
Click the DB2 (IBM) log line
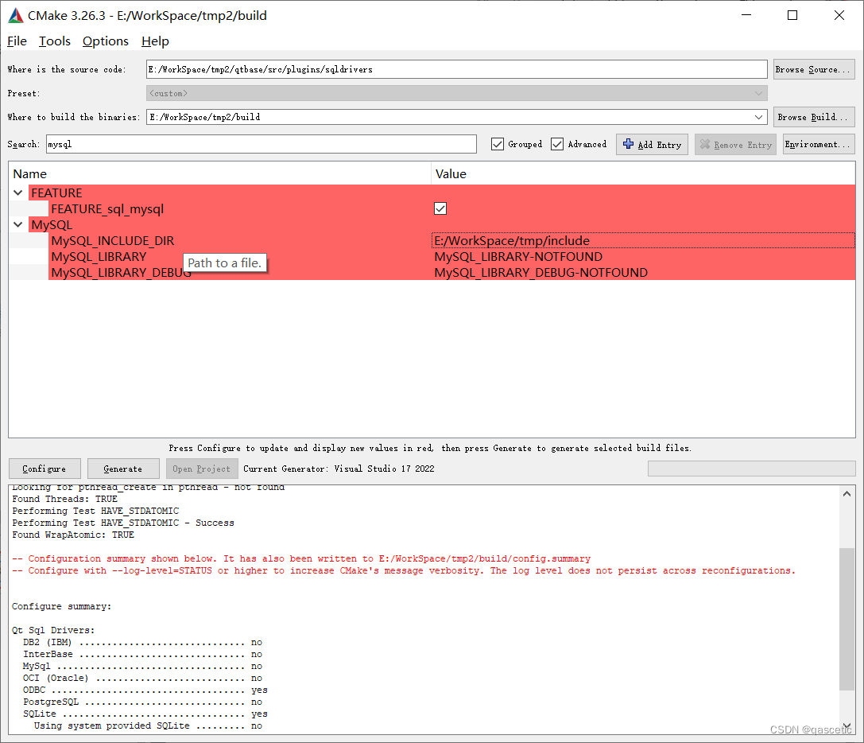[x=143, y=642]
